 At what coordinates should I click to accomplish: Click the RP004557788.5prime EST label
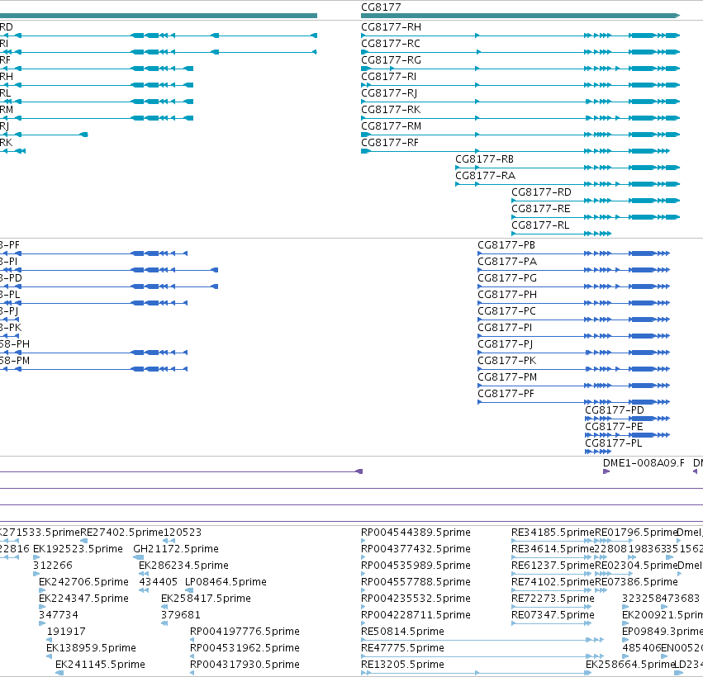[x=416, y=582]
